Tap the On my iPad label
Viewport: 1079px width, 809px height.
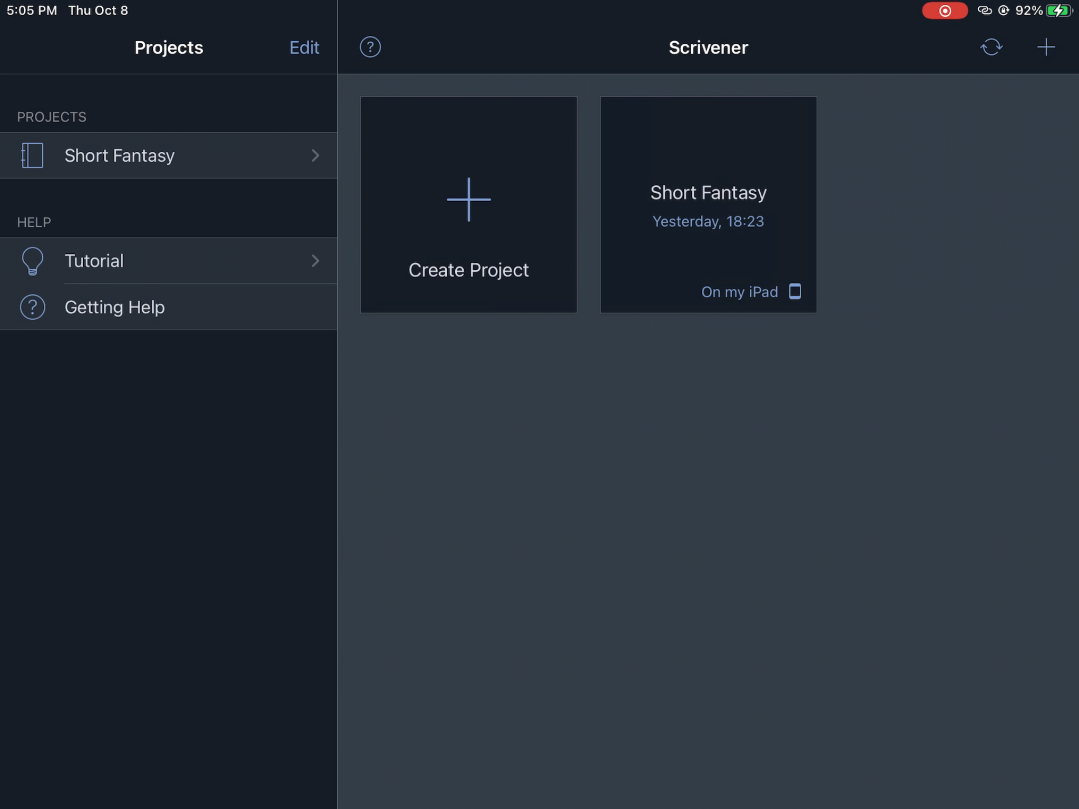point(739,292)
